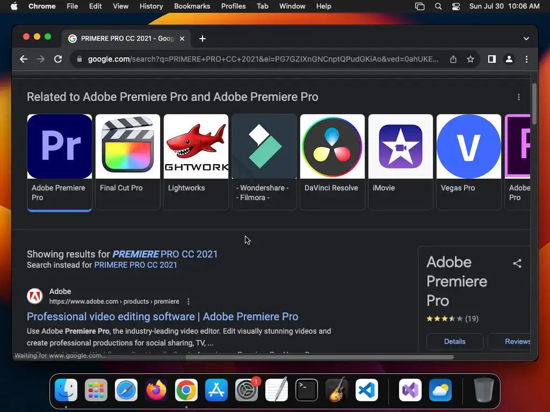Select the PRIMERE PRO CC 2021 tab
550x412 pixels.
[127, 39]
